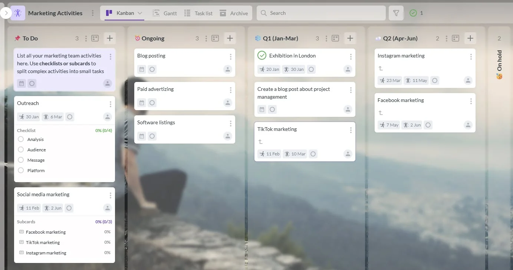The height and width of the screenshot is (270, 513).
Task: Add a new card to the Q1 column
Action: [349, 38]
